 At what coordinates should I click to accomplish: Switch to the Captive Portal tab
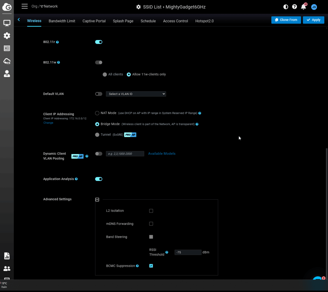tap(94, 21)
